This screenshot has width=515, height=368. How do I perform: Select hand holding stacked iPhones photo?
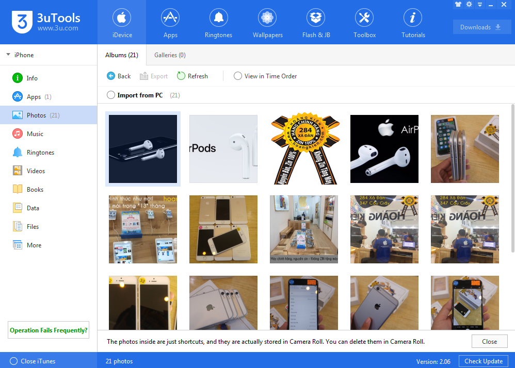click(x=465, y=149)
